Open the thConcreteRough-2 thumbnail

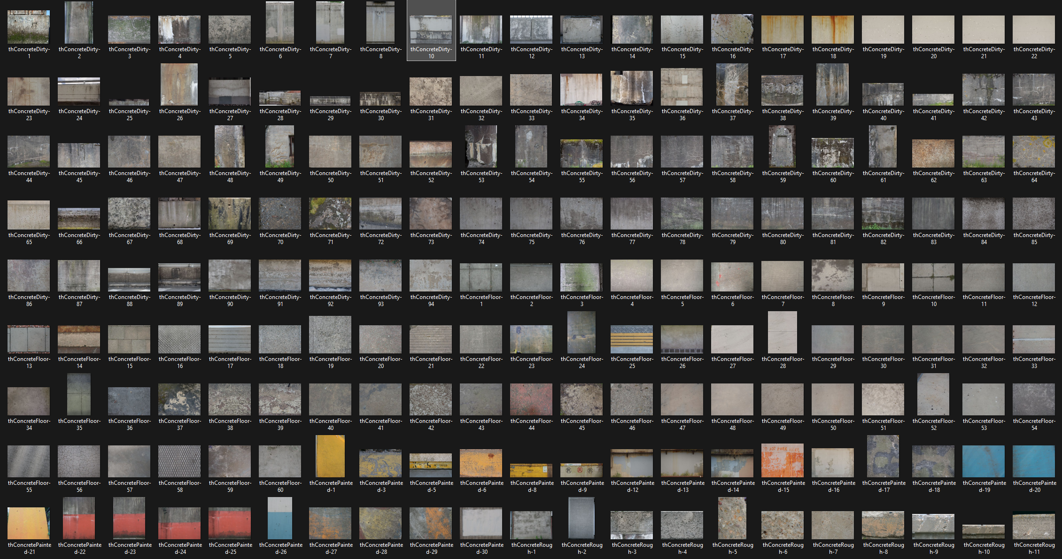click(581, 518)
